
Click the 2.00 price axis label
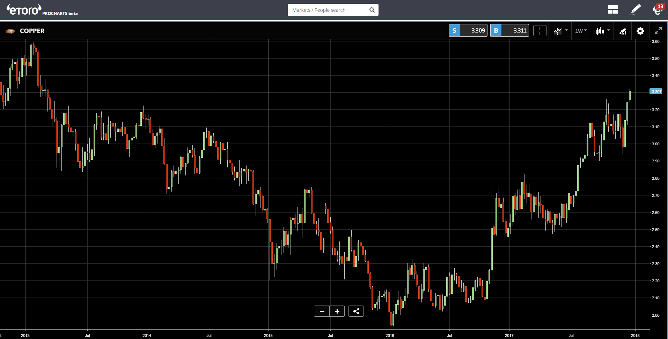(x=655, y=315)
